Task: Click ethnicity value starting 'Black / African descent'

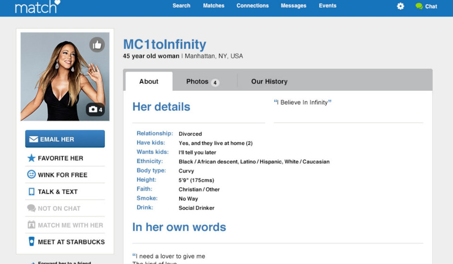Action: point(254,162)
